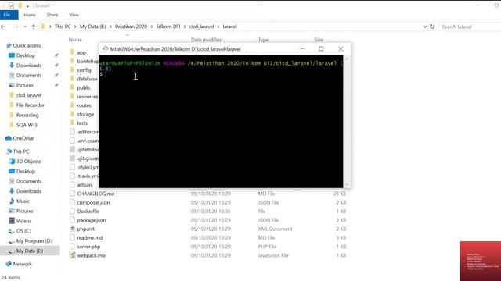The height and width of the screenshot is (281, 501).
Task: Select the storage folder
Action: click(85, 114)
